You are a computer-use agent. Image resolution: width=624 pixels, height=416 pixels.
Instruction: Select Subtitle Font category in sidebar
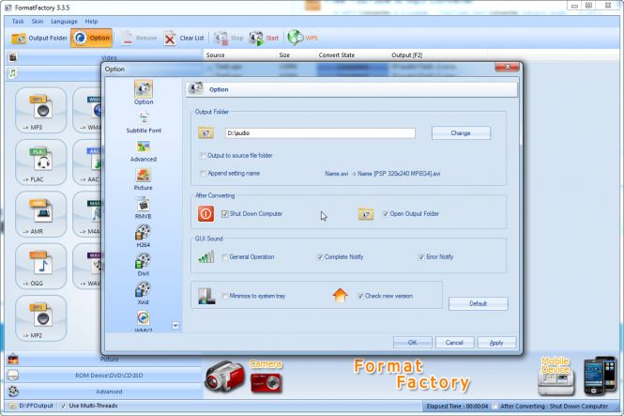click(144, 121)
